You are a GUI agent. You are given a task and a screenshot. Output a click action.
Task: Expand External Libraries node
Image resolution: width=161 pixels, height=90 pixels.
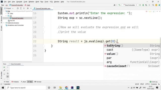pos(4,23)
